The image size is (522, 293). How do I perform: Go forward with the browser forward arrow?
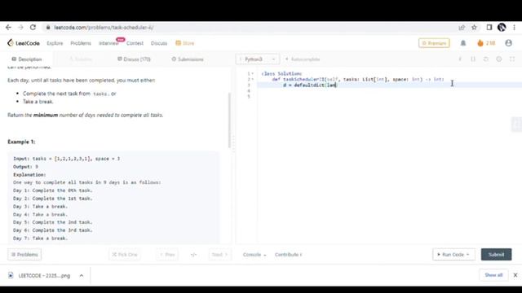pyautogui.click(x=20, y=28)
